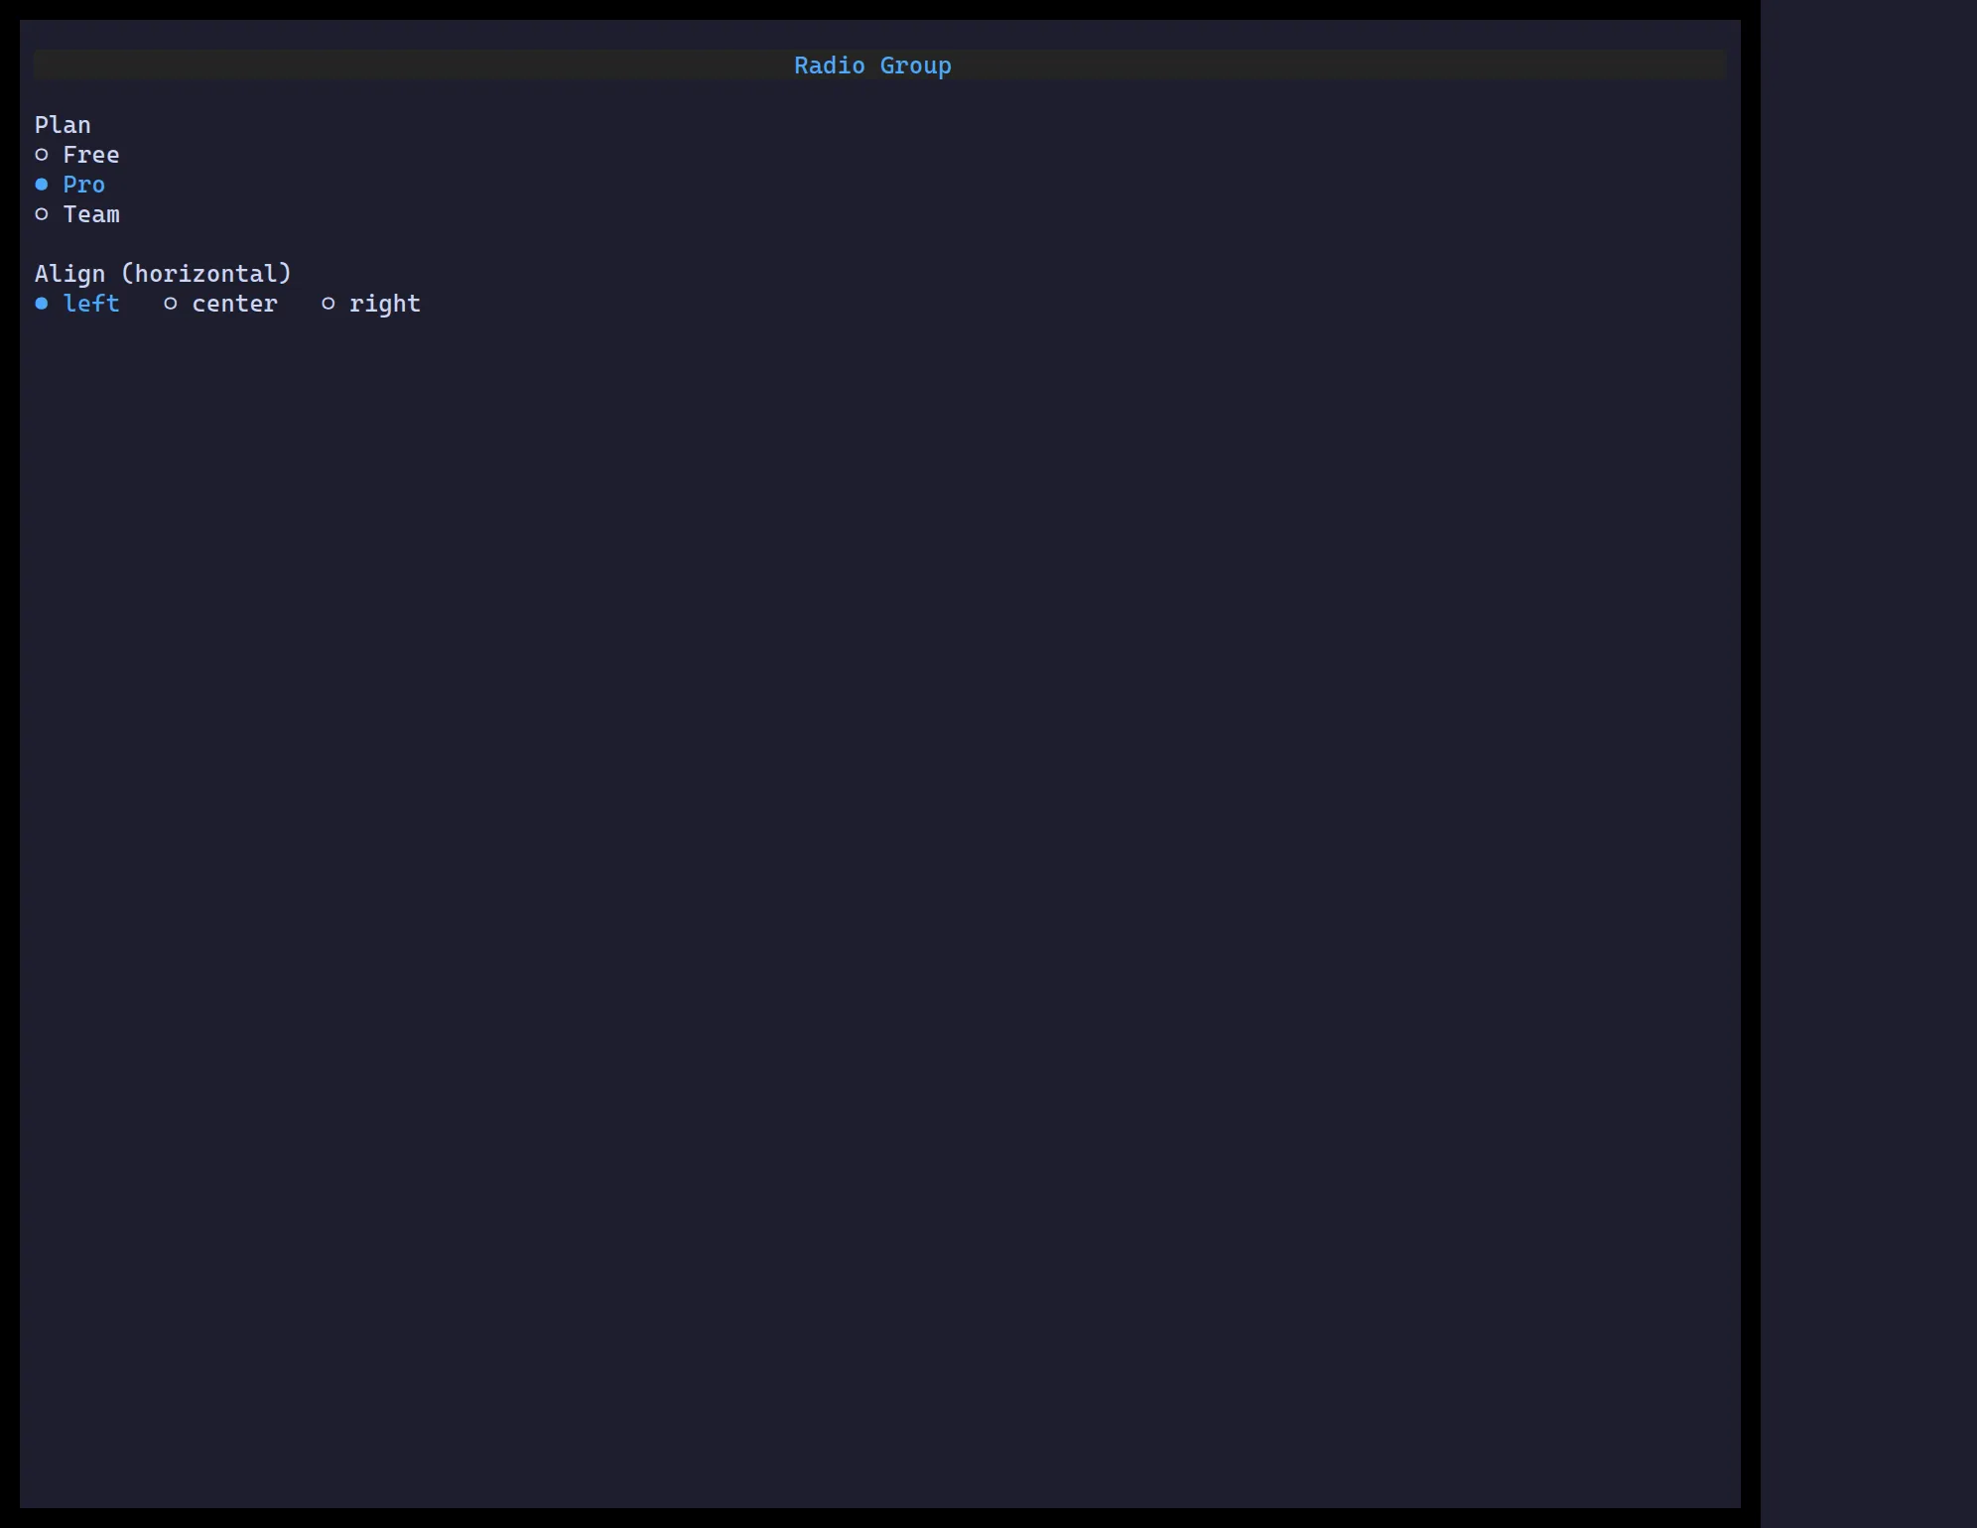Click the Plan group heading

63,125
